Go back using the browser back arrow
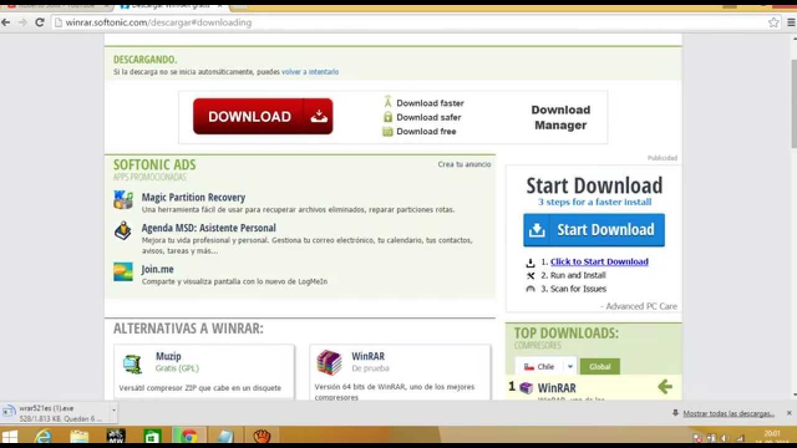This screenshot has width=797, height=448. (6, 22)
